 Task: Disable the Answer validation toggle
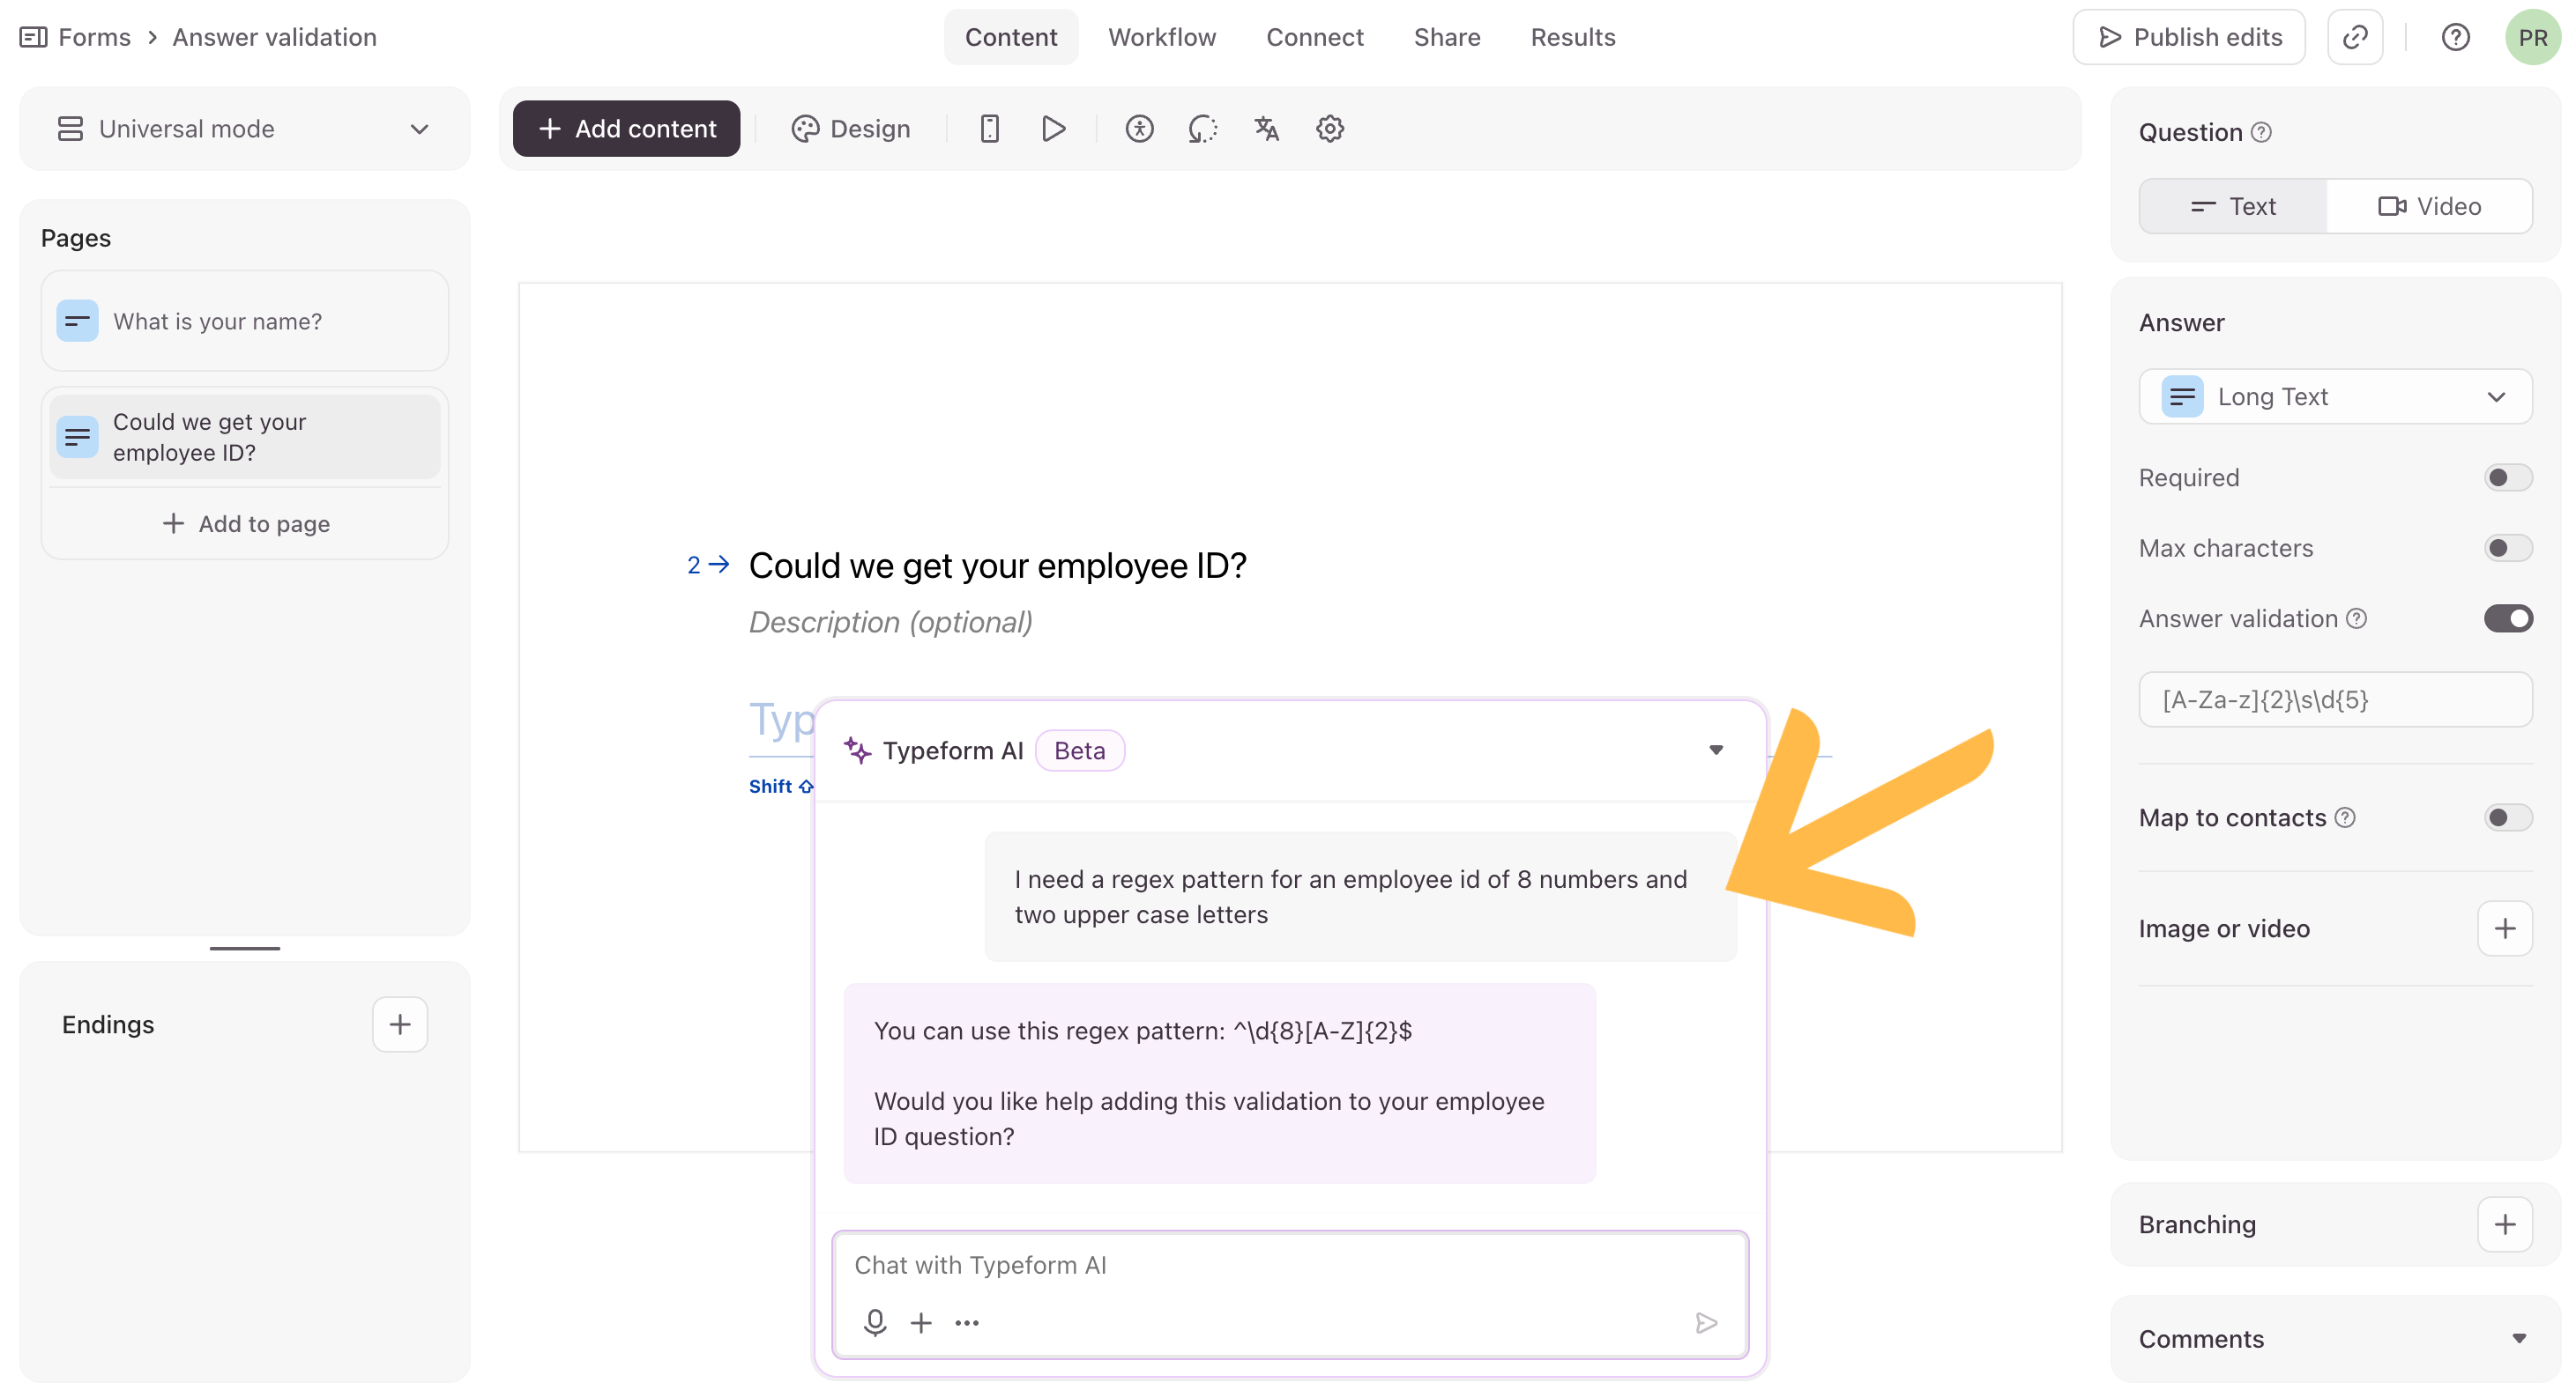[x=2507, y=618]
